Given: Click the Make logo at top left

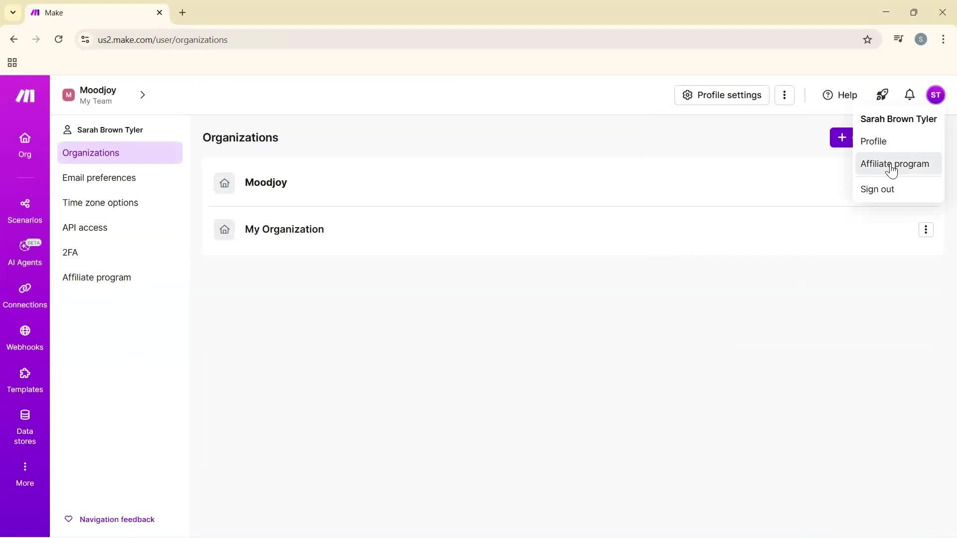Looking at the screenshot, I should [24, 95].
